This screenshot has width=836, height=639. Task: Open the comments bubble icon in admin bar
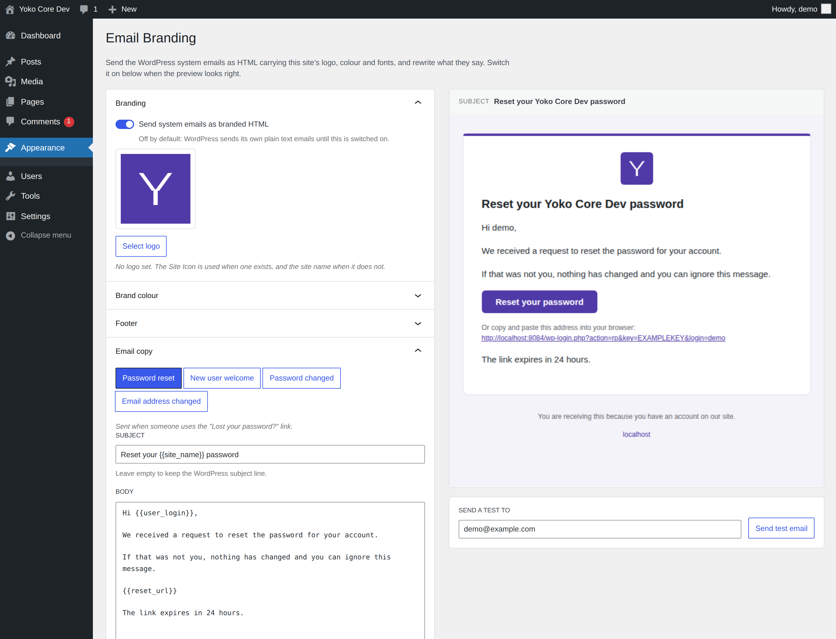(x=84, y=10)
